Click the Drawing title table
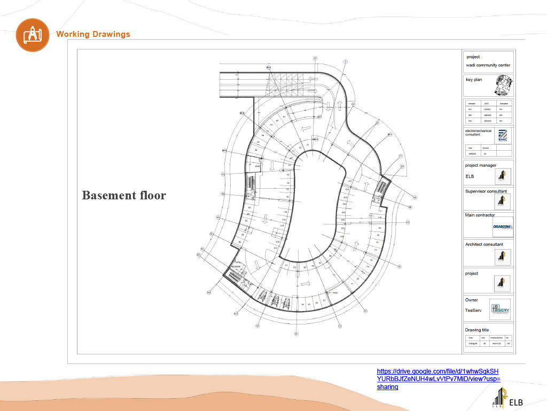This screenshot has height=411, width=547. (488, 341)
